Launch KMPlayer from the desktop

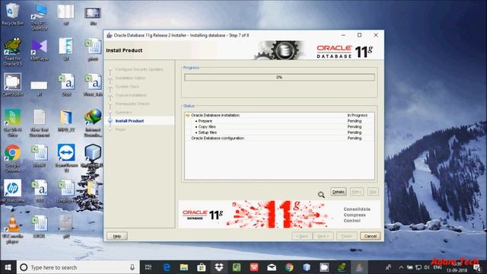(x=40, y=49)
